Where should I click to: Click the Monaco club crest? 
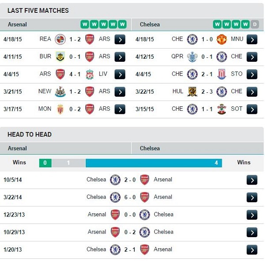[x=60, y=109]
